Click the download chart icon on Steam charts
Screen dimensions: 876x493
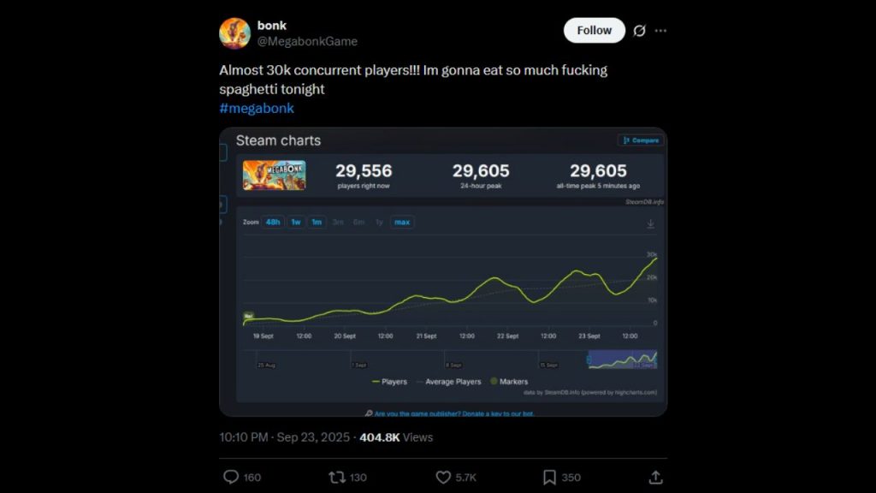pyautogui.click(x=650, y=222)
